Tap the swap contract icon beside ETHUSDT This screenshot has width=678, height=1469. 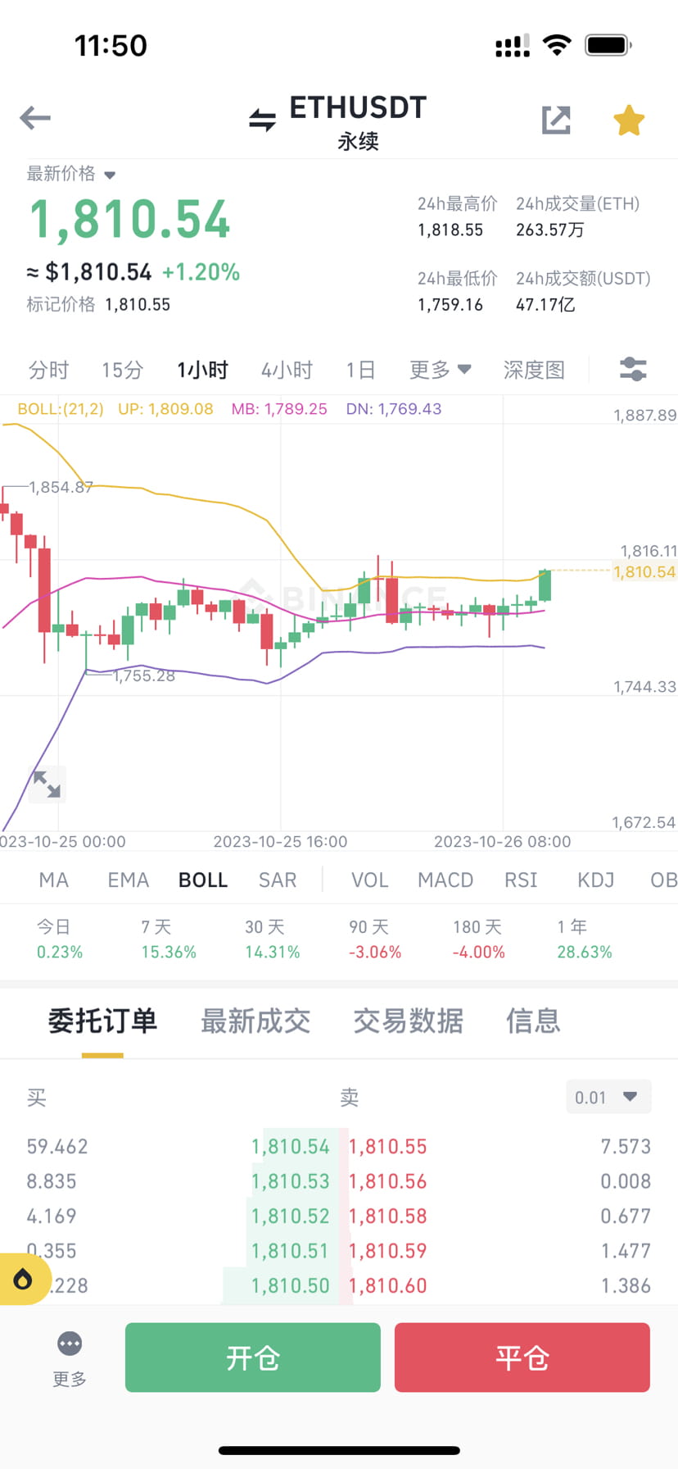[262, 121]
